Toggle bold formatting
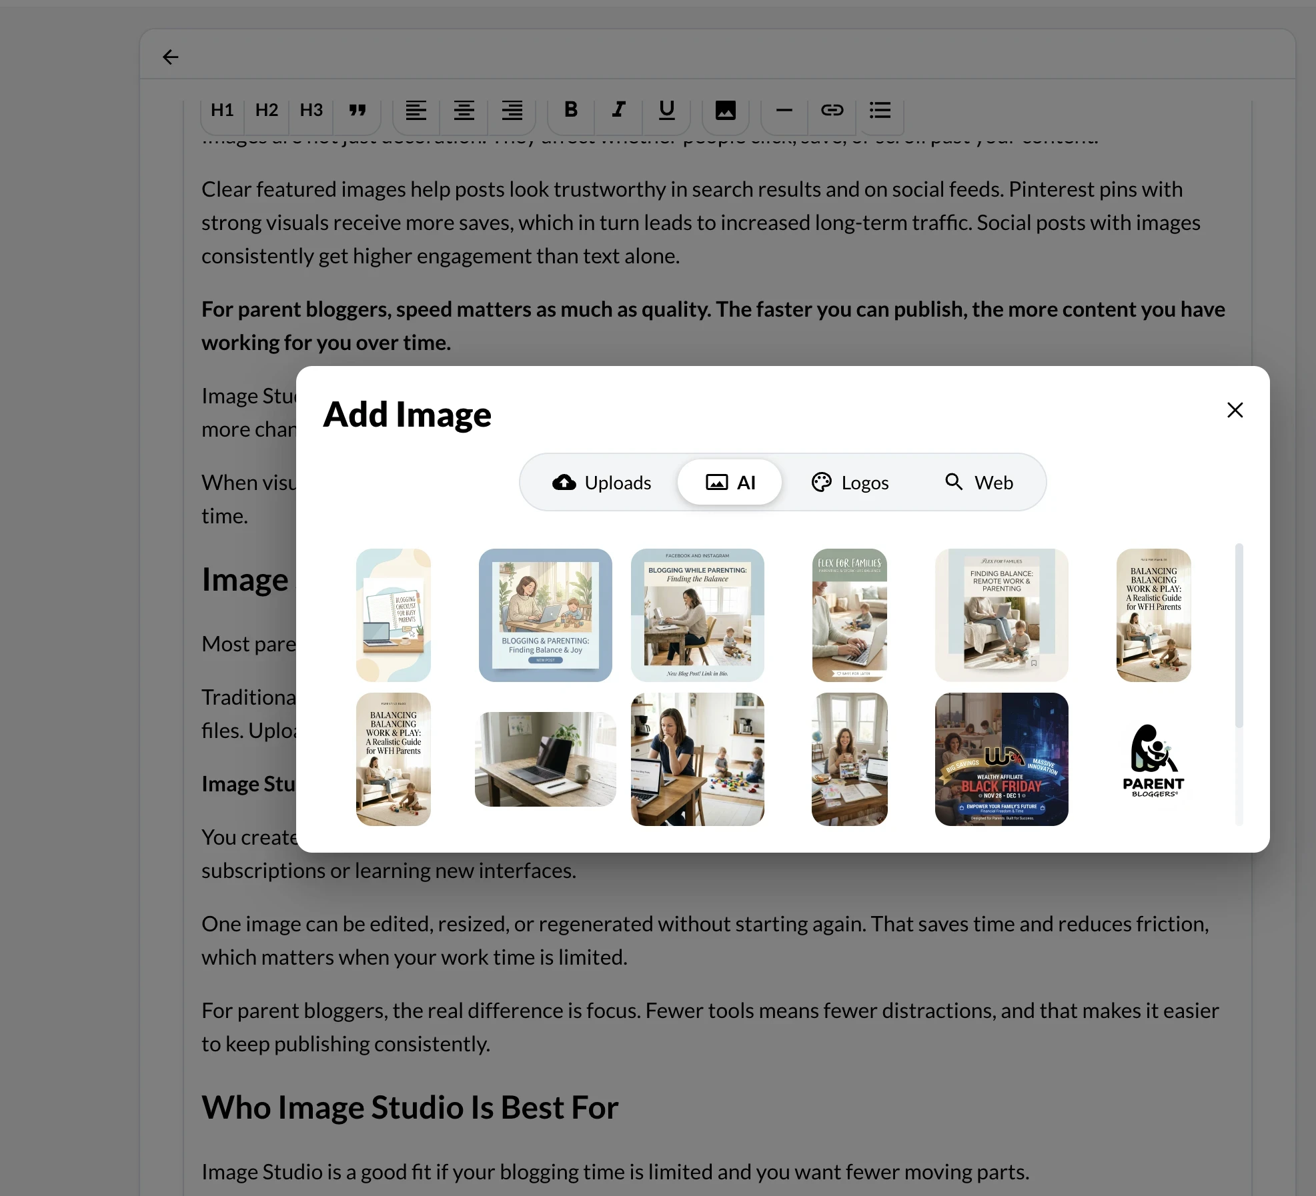1316x1196 pixels. pyautogui.click(x=571, y=110)
